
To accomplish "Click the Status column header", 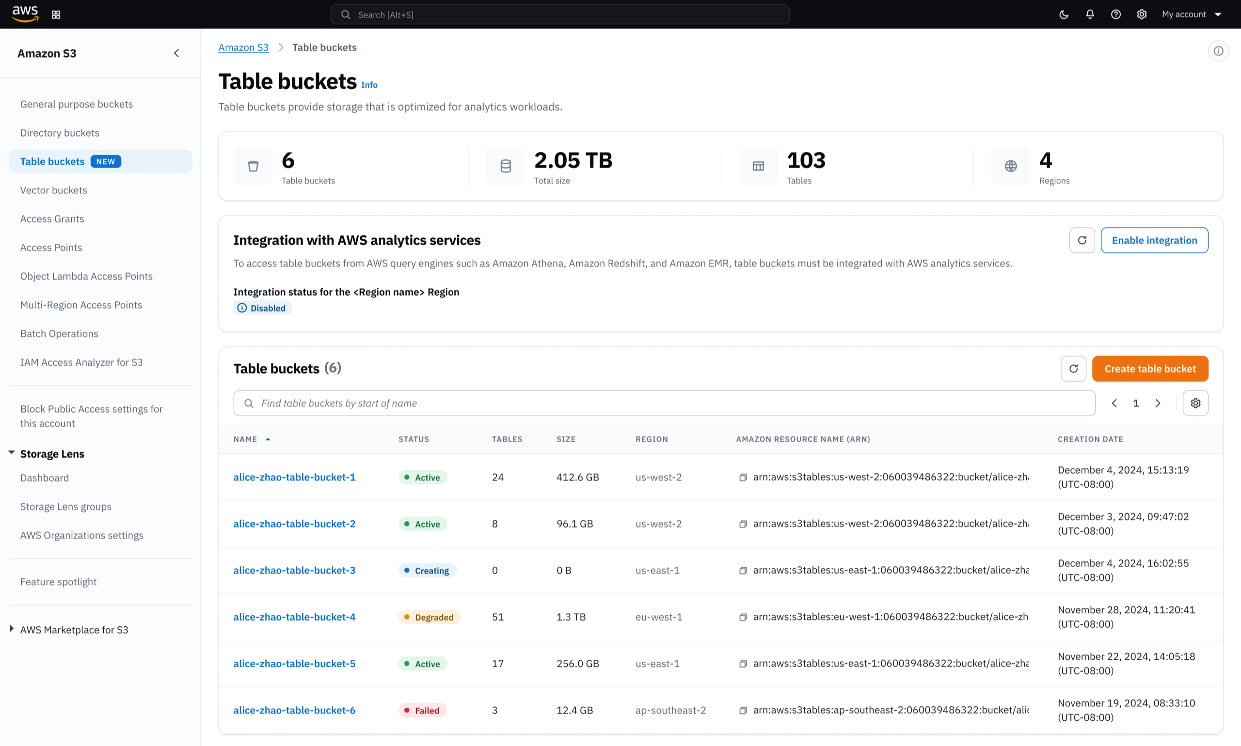I will point(414,439).
